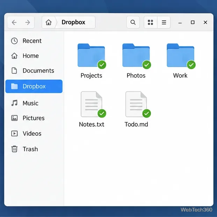Open Pictures in the sidebar
Screen dimensions: 217x217
tap(34, 118)
